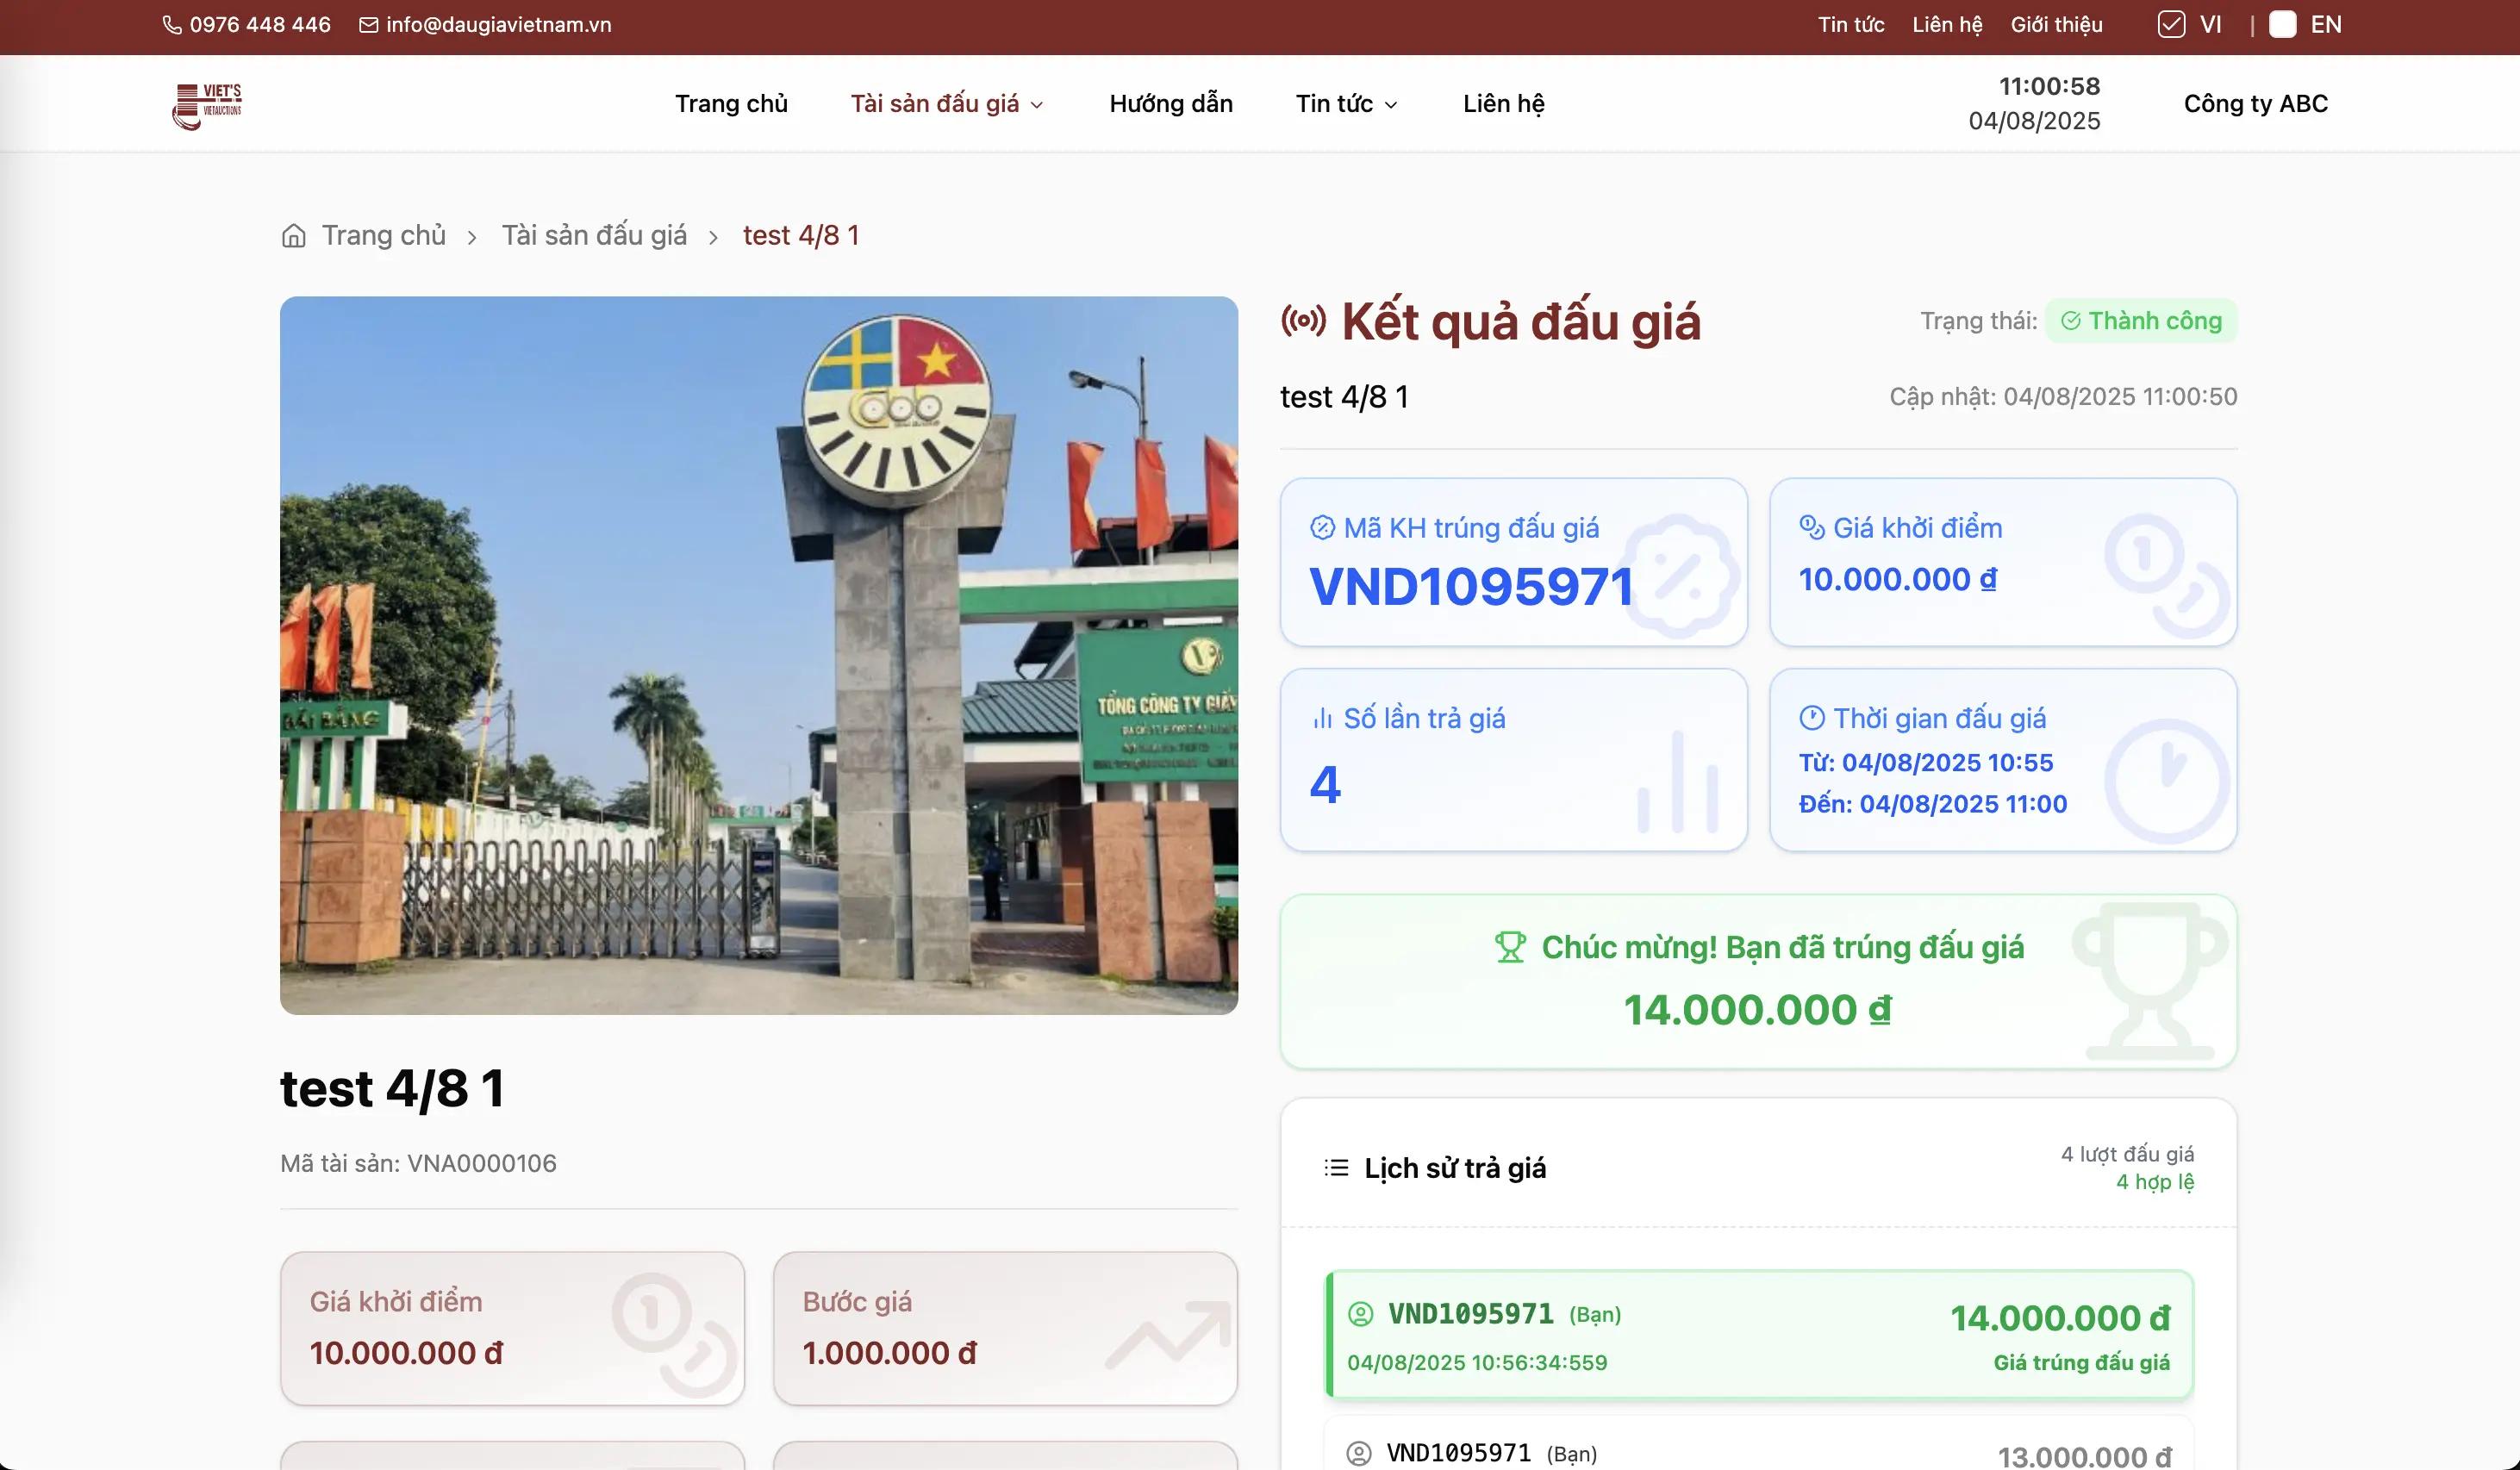Select the winning 14.000.000 đ bid row
Image resolution: width=2520 pixels, height=1470 pixels.
click(1759, 1335)
